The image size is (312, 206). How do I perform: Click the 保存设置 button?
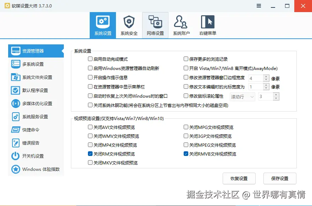tap(280, 179)
